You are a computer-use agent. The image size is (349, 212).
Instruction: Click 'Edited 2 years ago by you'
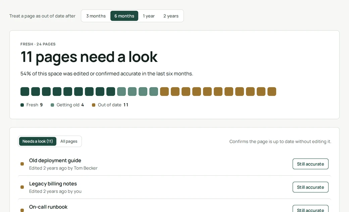pos(55,191)
